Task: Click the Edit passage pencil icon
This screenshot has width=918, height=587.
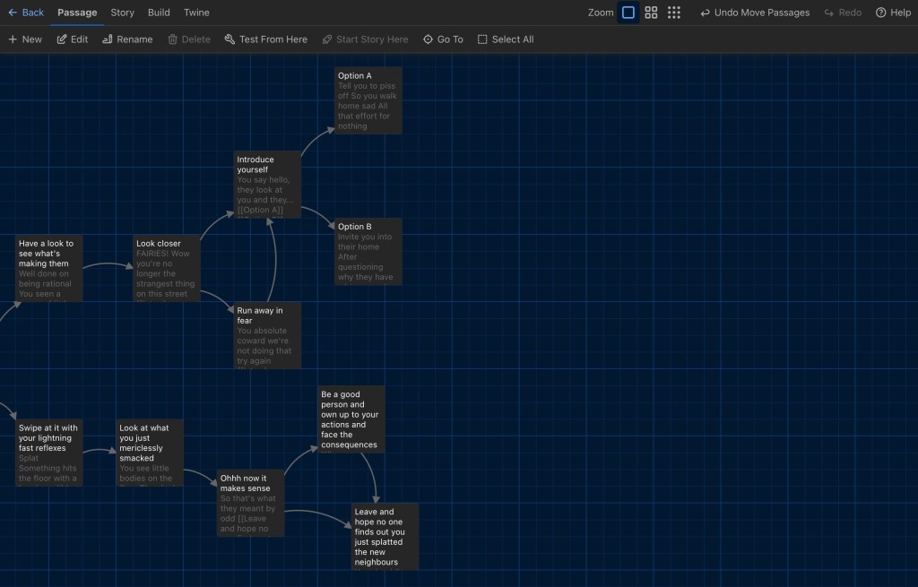Action: point(63,39)
